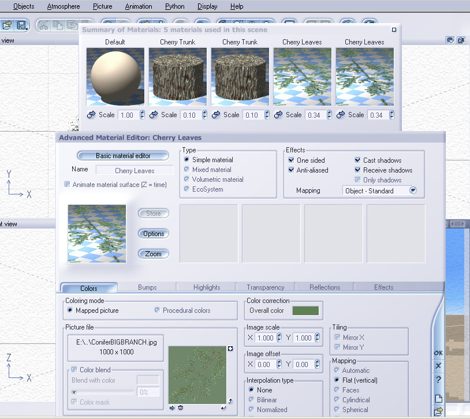Click the Basic material editor button

click(x=123, y=156)
